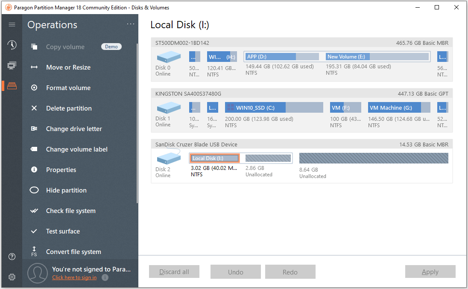Open the help question mark icon

(x=12, y=257)
